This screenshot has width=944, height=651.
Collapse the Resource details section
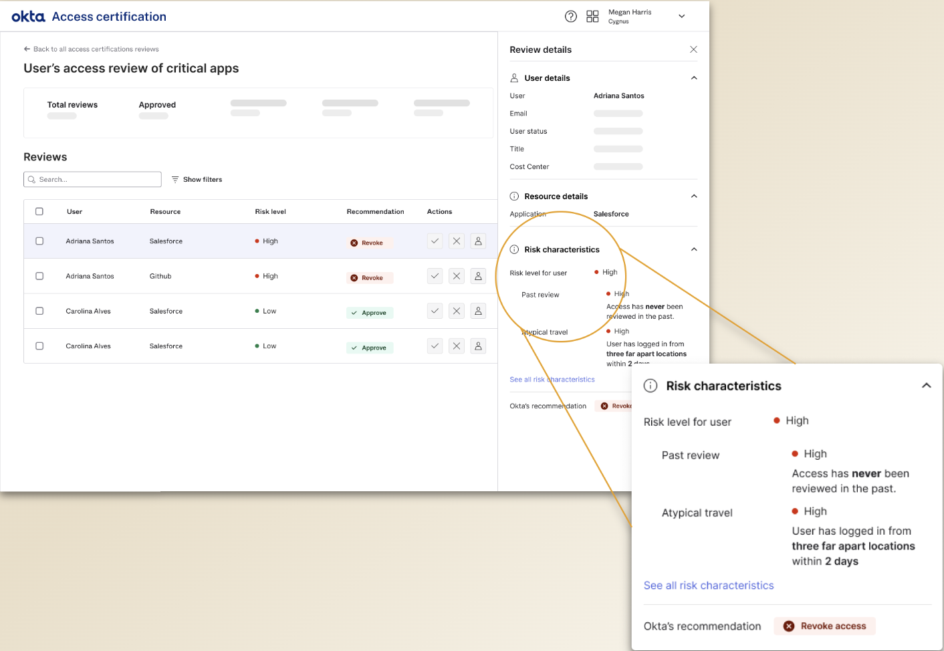694,197
